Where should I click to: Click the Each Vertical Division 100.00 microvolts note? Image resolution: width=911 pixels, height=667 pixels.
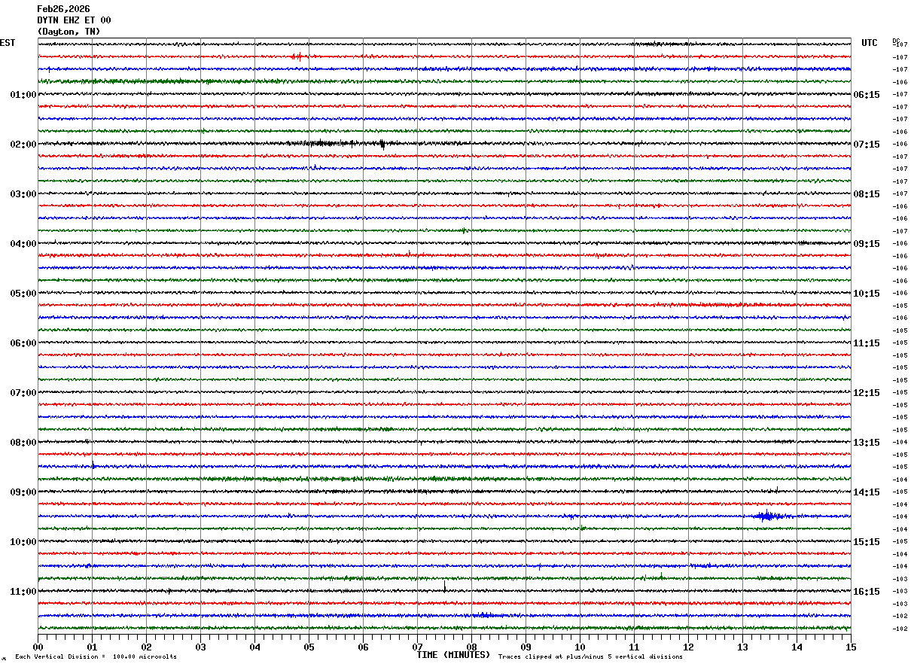pos(96,656)
